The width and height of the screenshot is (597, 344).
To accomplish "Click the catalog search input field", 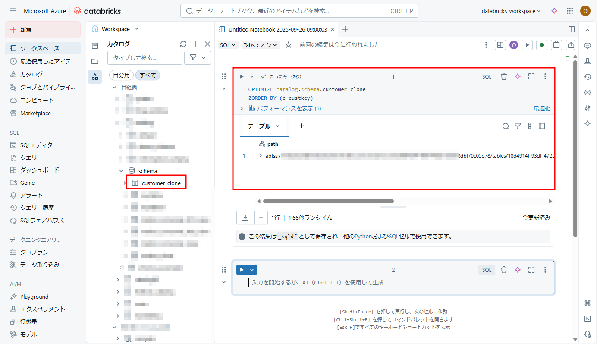I will (x=145, y=58).
